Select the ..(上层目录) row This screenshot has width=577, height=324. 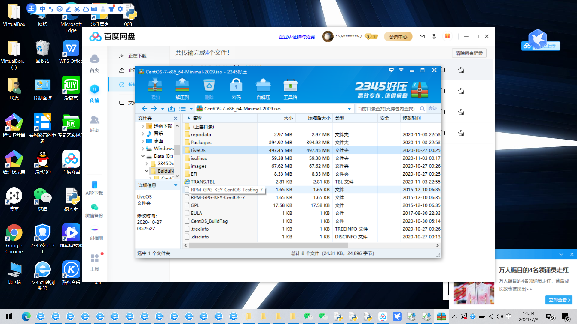click(311, 127)
